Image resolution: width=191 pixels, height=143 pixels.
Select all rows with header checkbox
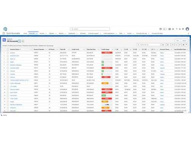click(x=8, y=49)
